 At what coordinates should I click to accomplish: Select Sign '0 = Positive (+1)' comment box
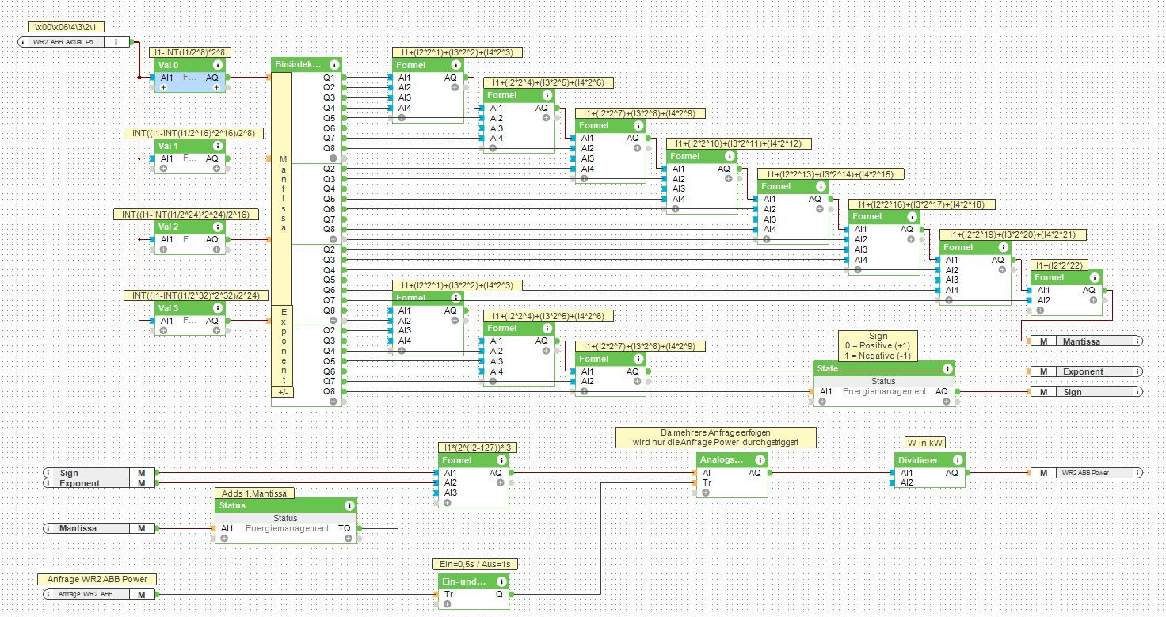[878, 346]
